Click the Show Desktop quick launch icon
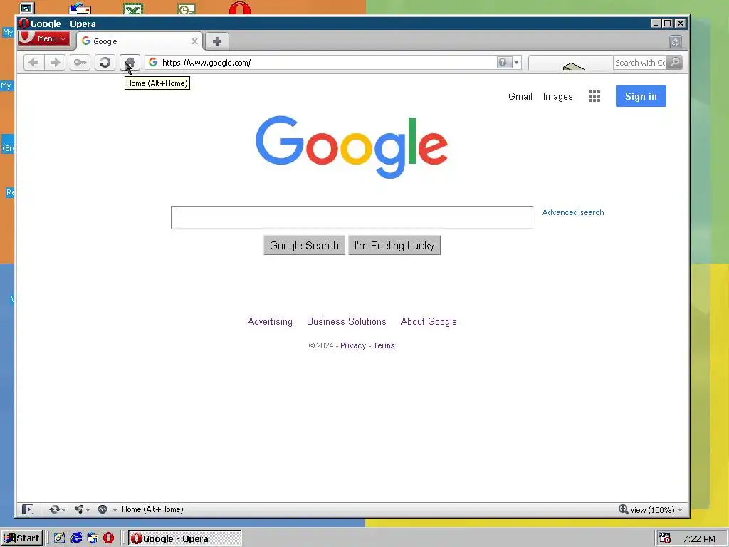 pos(60,538)
